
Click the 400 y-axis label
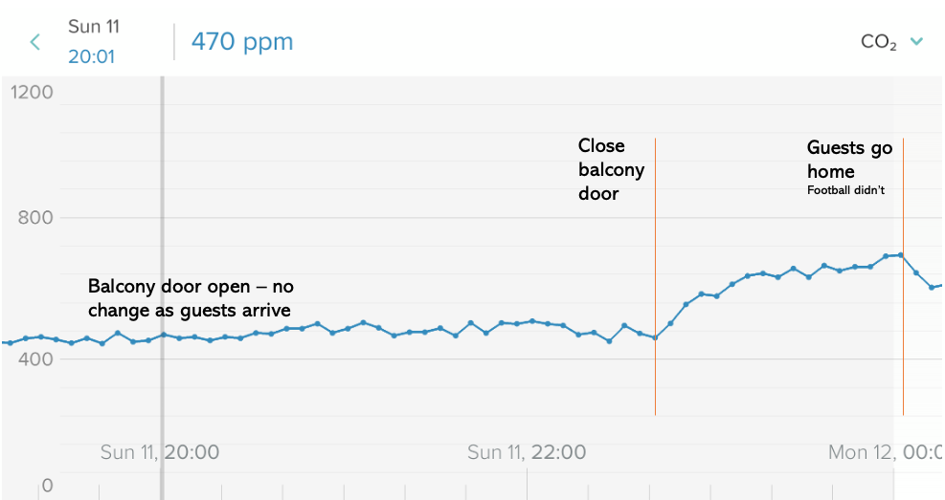tap(35, 359)
